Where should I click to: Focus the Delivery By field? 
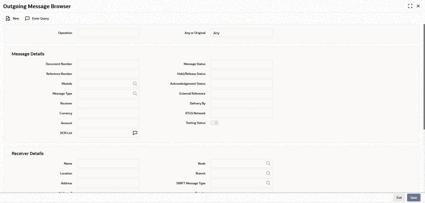[242, 103]
